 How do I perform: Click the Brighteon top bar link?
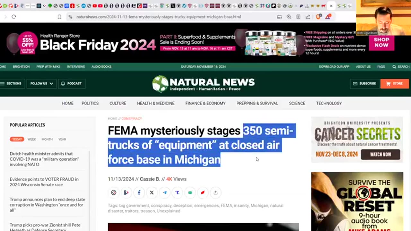21,67
